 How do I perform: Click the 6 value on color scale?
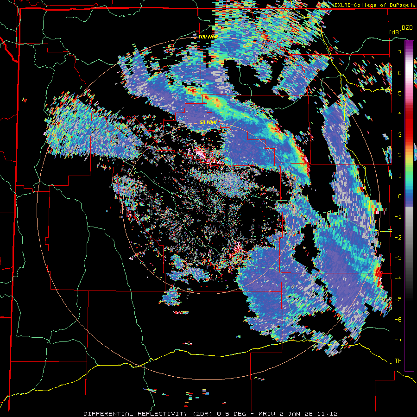(400, 73)
